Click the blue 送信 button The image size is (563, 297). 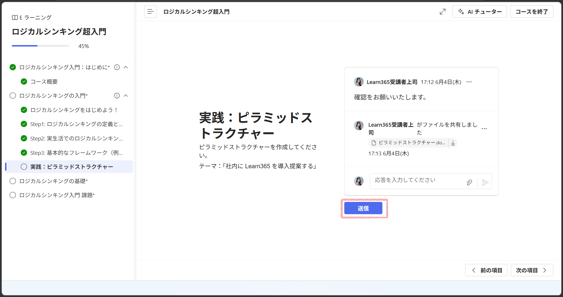click(x=363, y=208)
